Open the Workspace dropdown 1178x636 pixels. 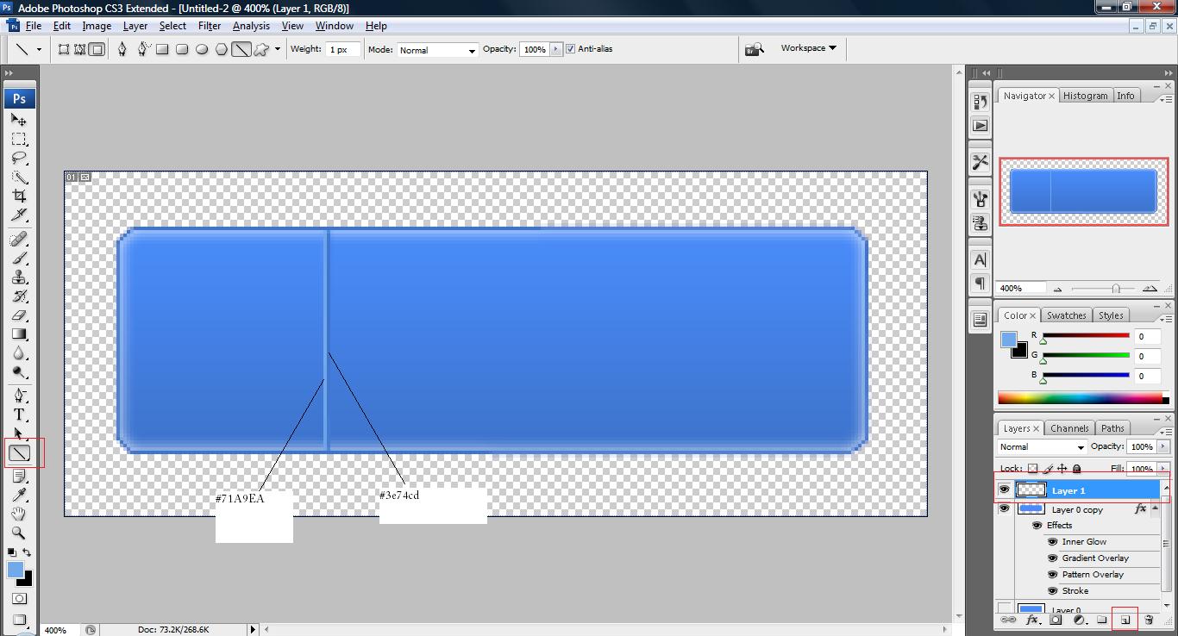808,48
